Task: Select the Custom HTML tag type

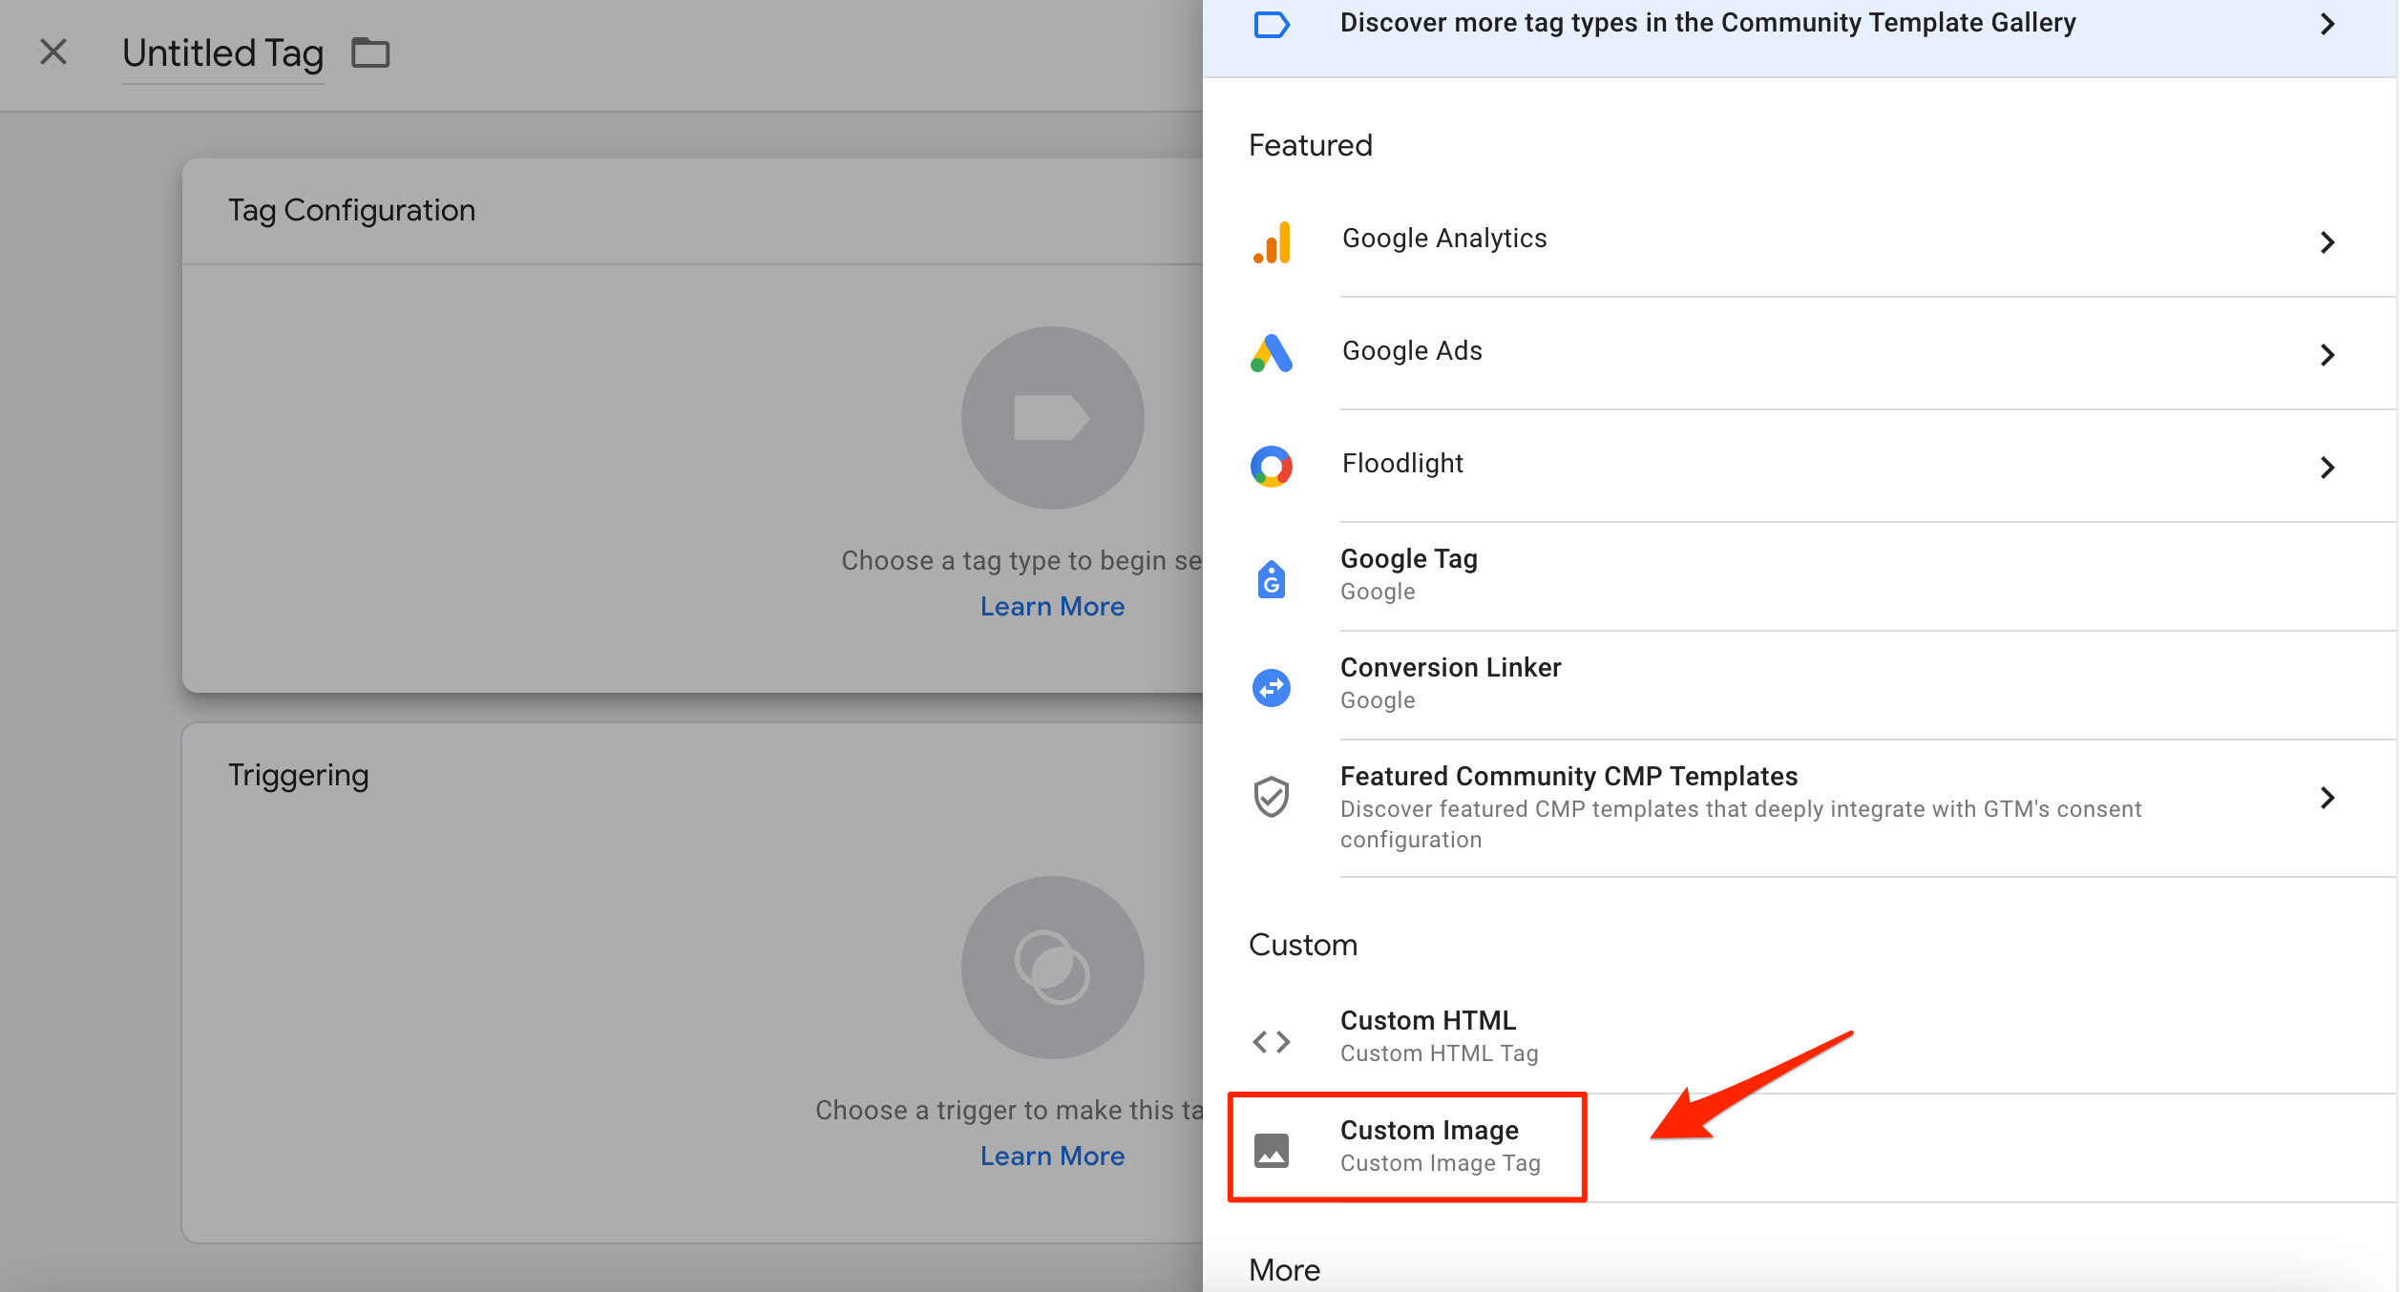Action: [x=1428, y=1021]
